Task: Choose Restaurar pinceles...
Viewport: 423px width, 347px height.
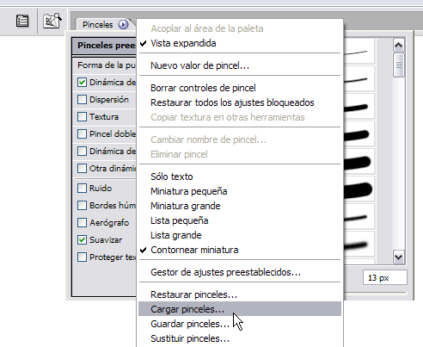Action: (x=240, y=294)
